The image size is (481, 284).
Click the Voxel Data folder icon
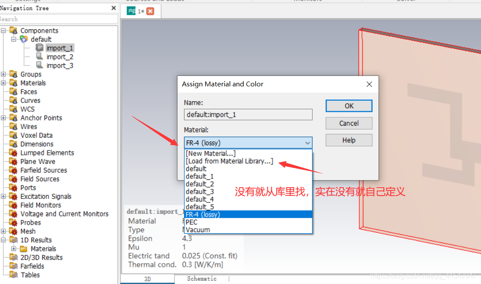pyautogui.click(x=14, y=135)
